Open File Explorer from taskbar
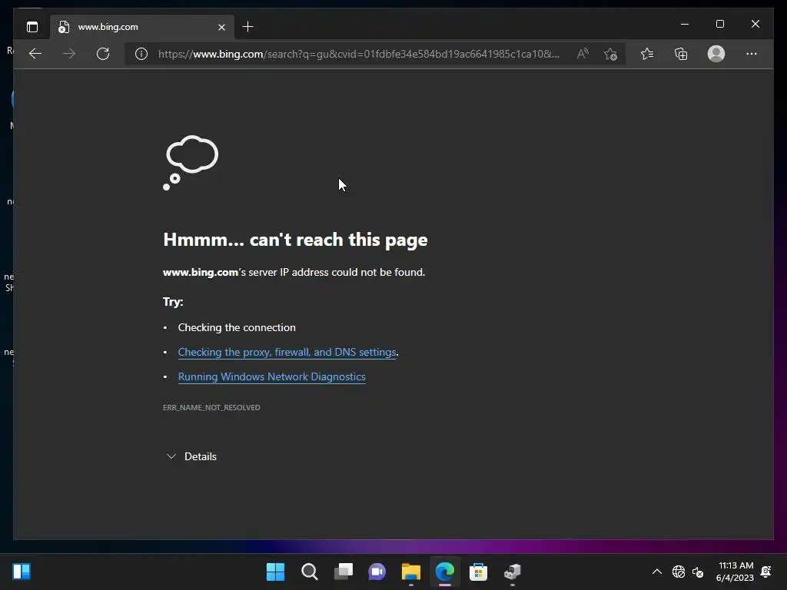The height and width of the screenshot is (590, 787). click(x=411, y=572)
